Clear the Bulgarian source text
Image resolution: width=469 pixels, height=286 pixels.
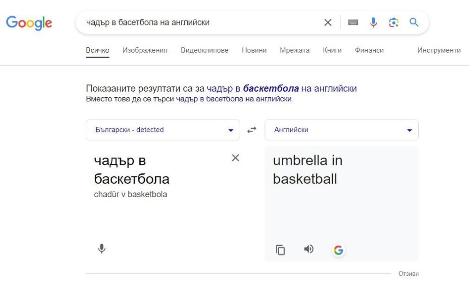click(235, 158)
